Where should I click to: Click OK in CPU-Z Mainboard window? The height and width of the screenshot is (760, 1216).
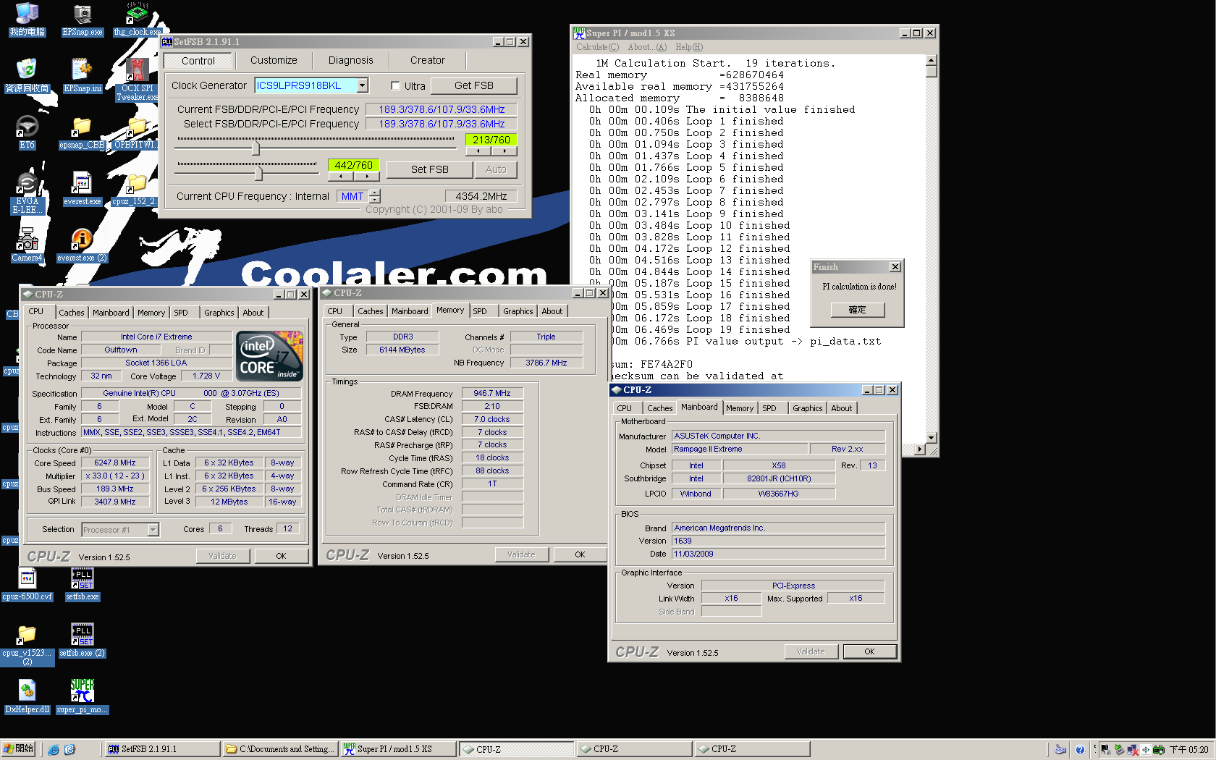(x=869, y=651)
